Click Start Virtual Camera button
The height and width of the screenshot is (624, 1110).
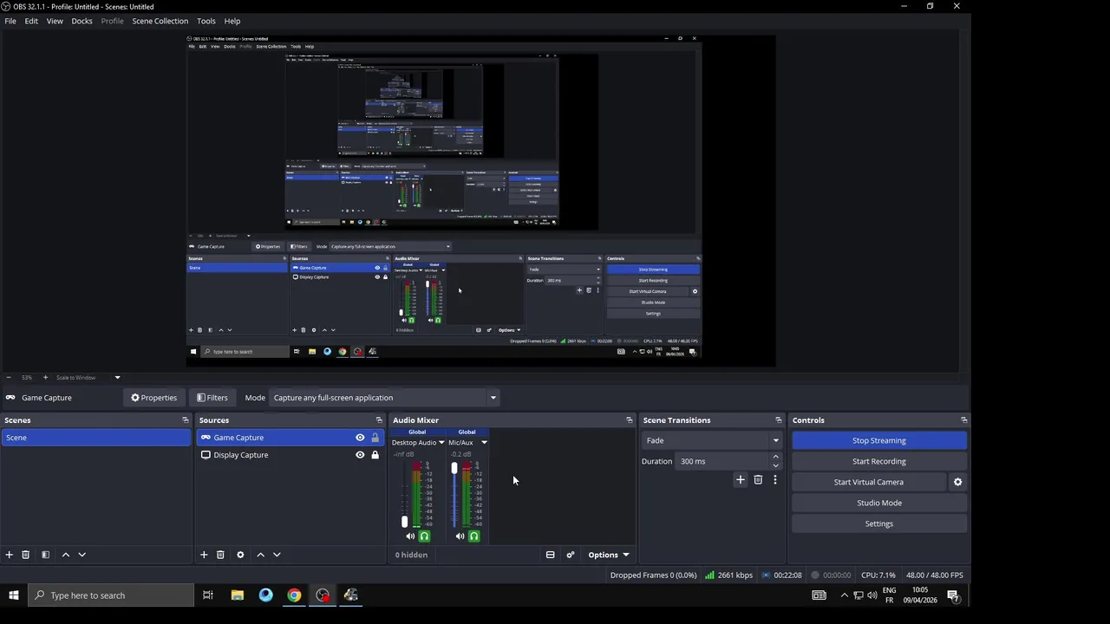point(869,482)
